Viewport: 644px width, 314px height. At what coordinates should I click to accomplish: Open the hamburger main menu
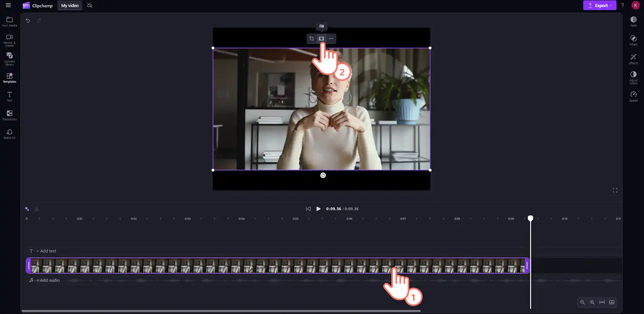point(8,5)
